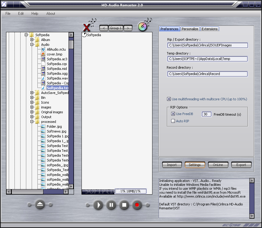
Task: Click the app logo icon in title bar
Action: (x=4, y=4)
